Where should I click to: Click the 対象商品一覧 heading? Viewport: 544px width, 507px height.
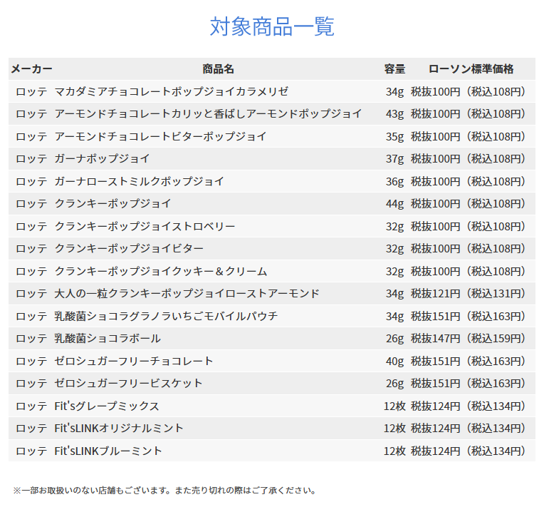coord(272,26)
